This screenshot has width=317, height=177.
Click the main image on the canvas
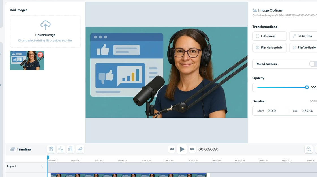coord(166,72)
